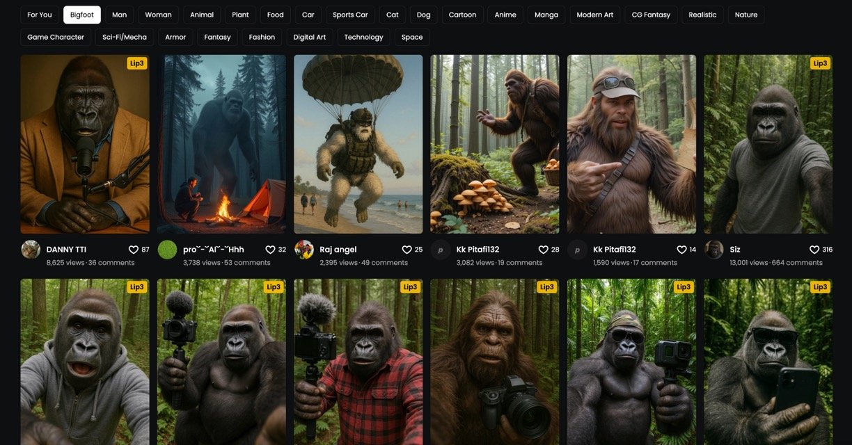Click the pro˘-˘AI˘-˘Hhh username
This screenshot has width=852, height=445.
213,250
